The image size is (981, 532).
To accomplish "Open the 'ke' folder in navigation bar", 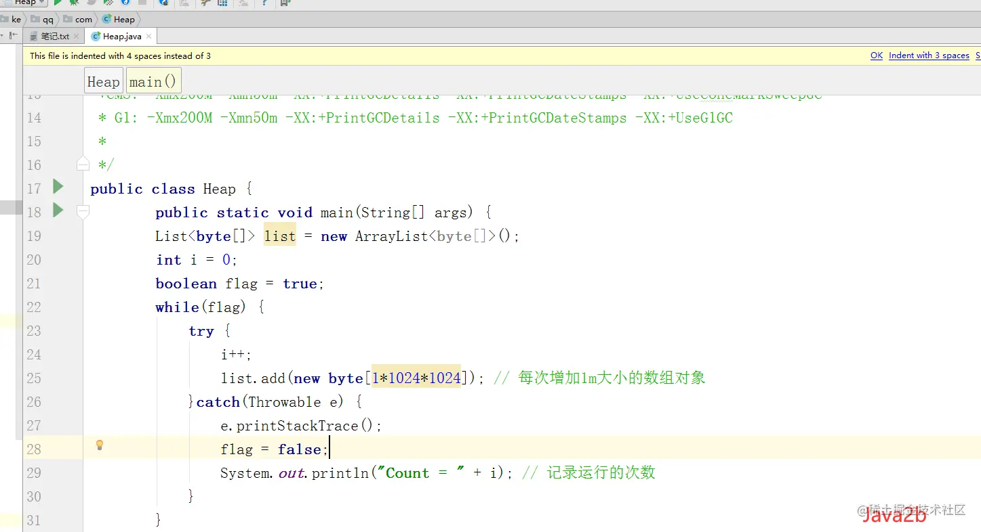I will pos(12,20).
